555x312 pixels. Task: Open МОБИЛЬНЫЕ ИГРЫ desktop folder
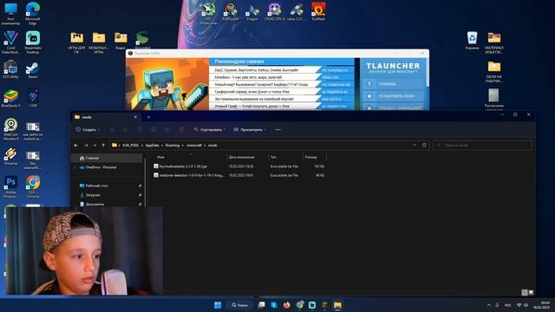click(x=99, y=42)
